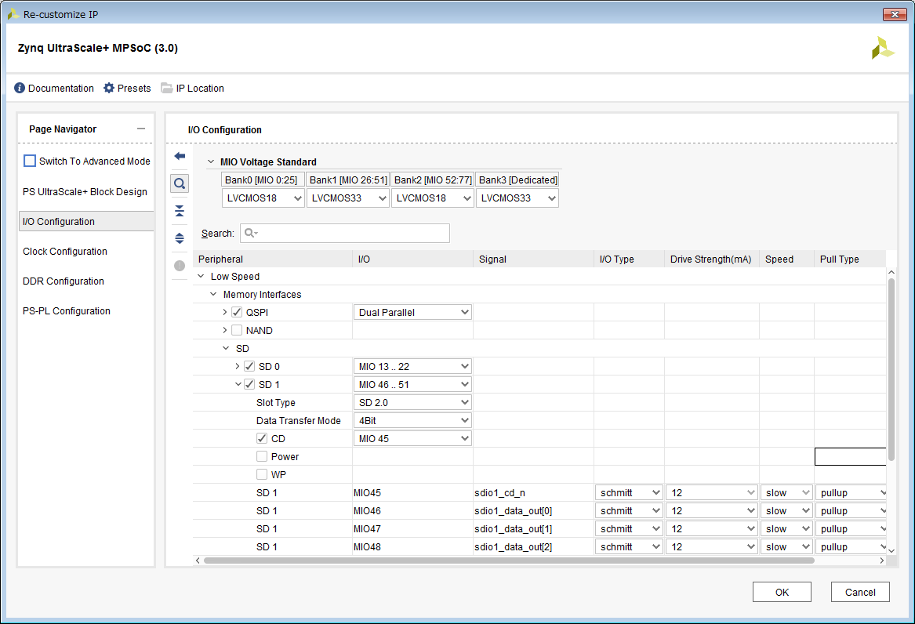The height and width of the screenshot is (624, 915).
Task: Uncheck the CD checkbox
Action: pyautogui.click(x=262, y=438)
